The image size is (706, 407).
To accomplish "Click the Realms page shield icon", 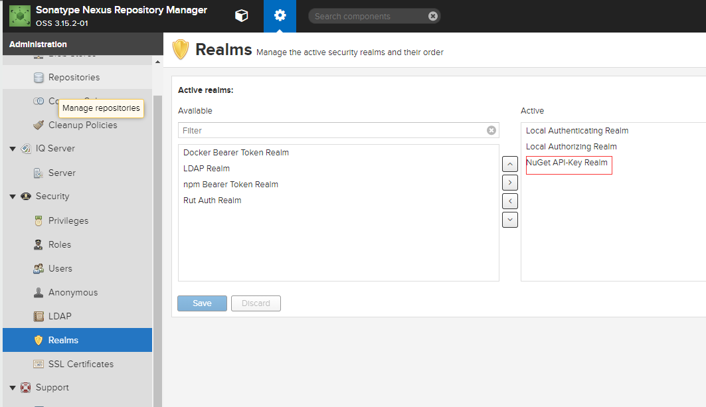I will (x=181, y=50).
